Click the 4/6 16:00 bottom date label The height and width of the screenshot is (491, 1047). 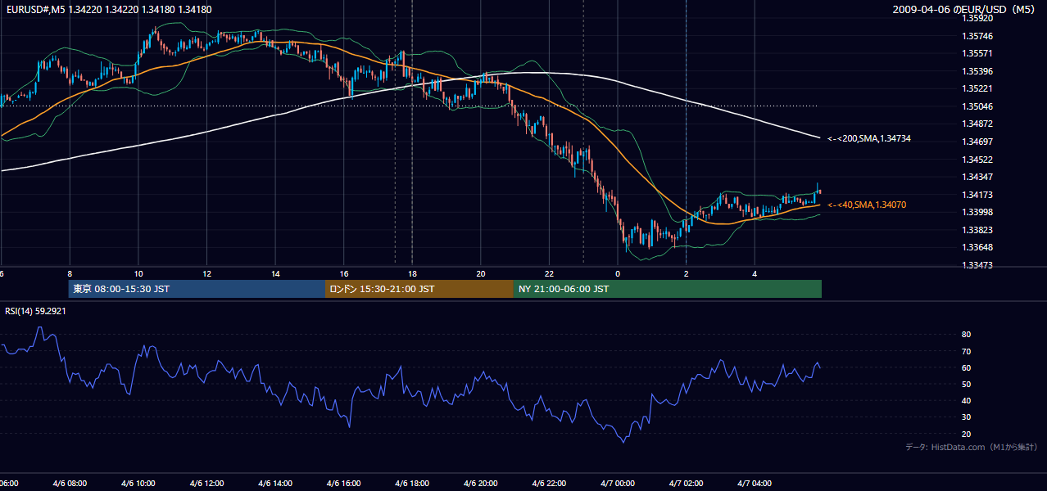coord(344,484)
